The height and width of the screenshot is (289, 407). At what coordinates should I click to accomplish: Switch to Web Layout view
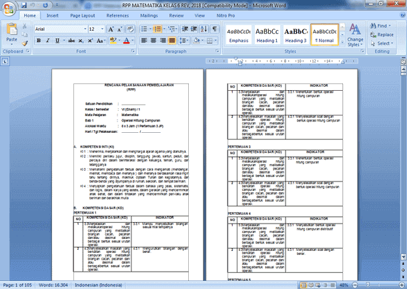(318, 286)
